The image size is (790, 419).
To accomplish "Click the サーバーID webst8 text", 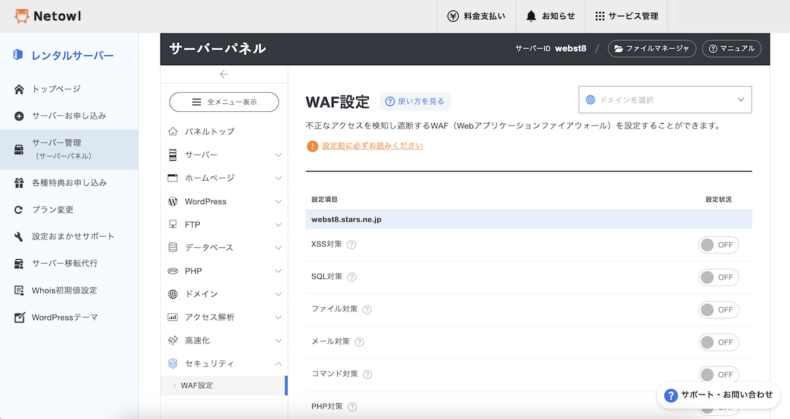I will tap(550, 49).
